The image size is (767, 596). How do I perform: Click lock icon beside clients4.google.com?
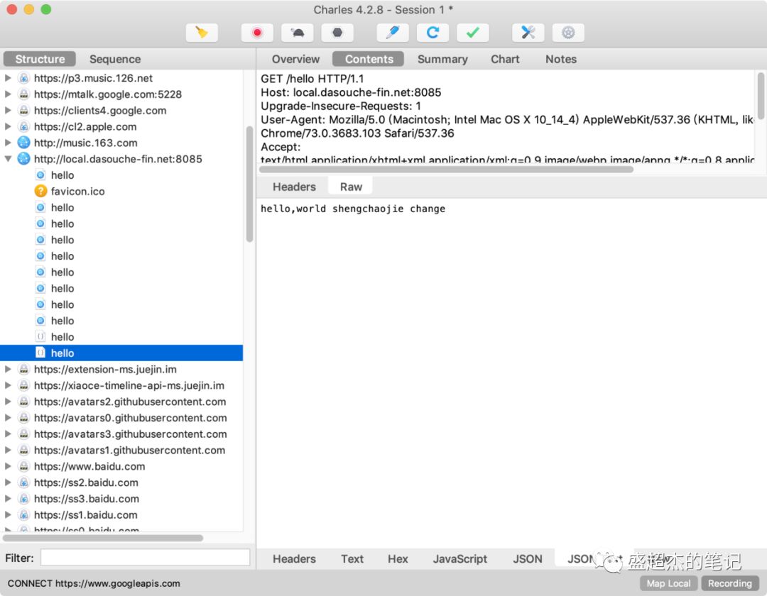click(x=23, y=110)
